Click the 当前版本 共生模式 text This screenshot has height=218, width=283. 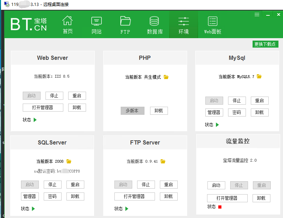click(143, 77)
